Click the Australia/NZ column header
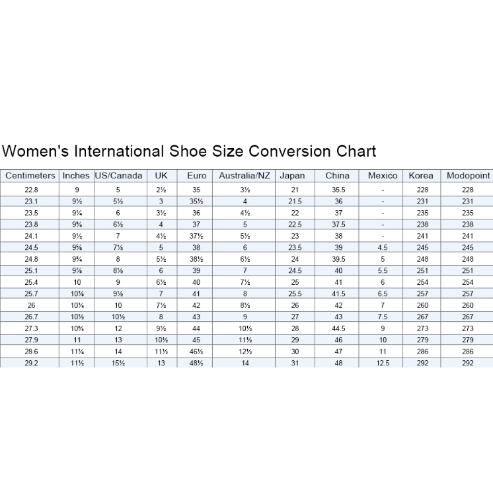This screenshot has height=493, width=493. [x=245, y=176]
